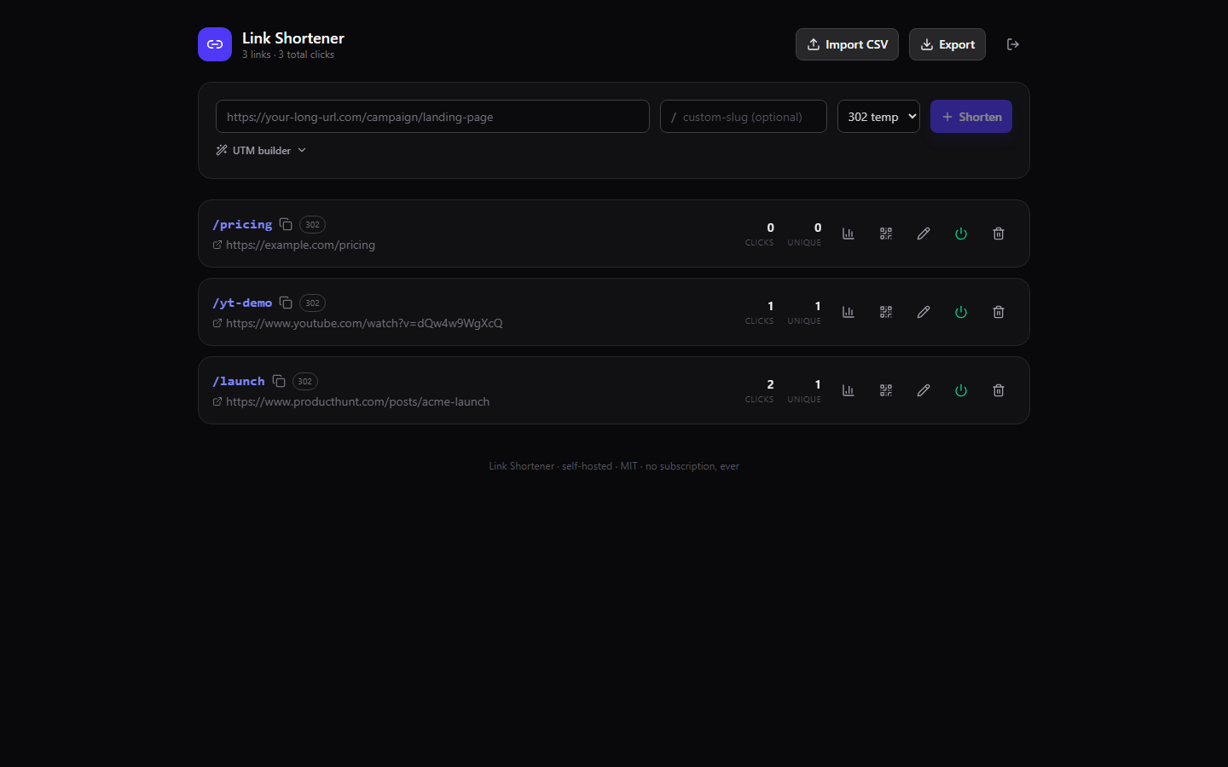Open stats chart for /pricing

[x=849, y=234]
